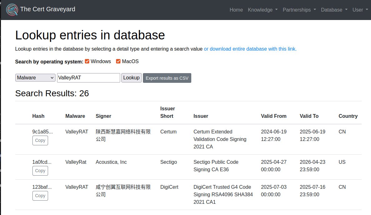Click the Valid From column header

tap(274, 116)
